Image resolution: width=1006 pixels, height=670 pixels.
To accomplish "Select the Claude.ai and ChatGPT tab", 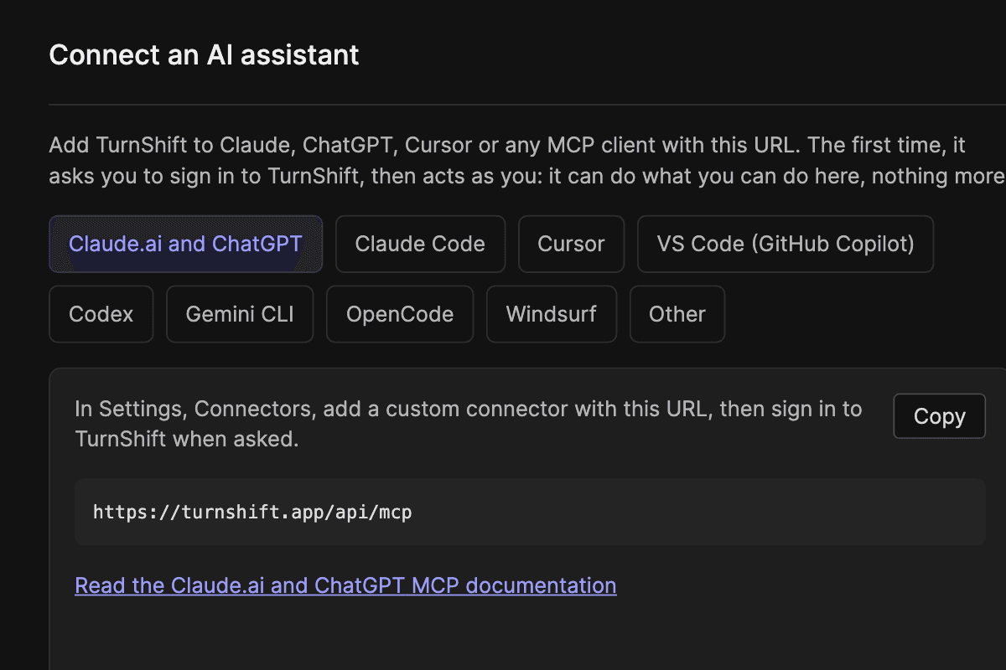I will tap(185, 244).
